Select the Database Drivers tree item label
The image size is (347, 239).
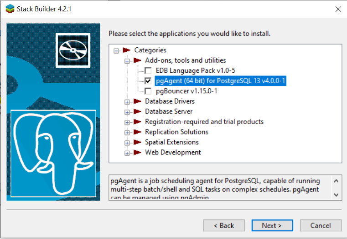point(170,101)
